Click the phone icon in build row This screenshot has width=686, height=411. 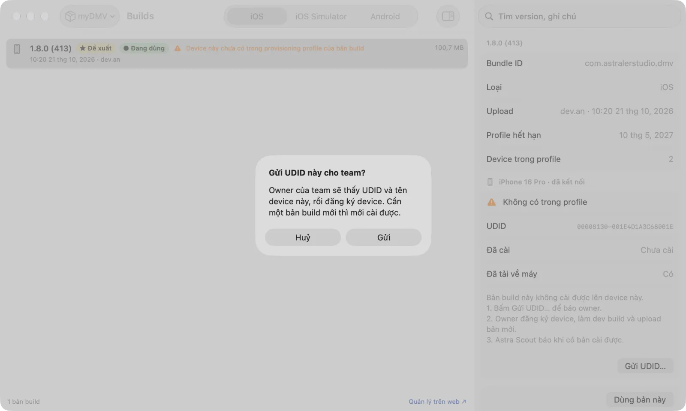[17, 49]
